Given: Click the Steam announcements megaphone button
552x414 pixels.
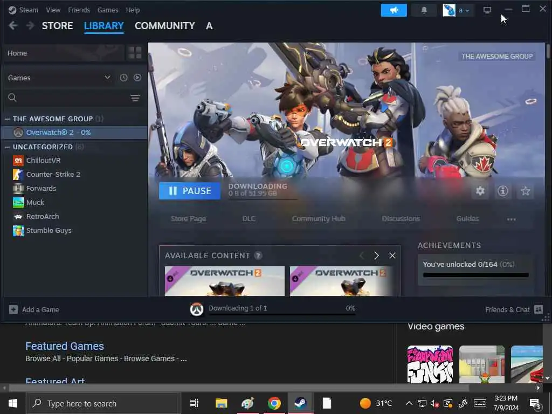Looking at the screenshot, I should tap(394, 10).
